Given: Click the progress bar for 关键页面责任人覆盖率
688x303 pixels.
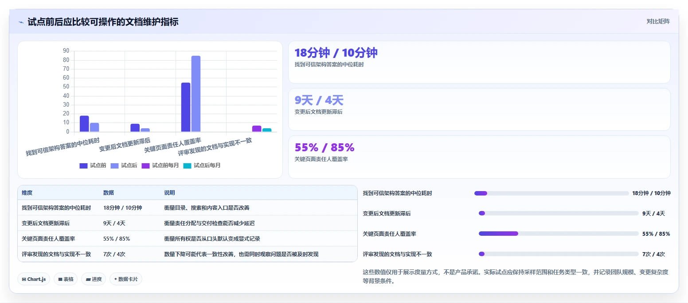Looking at the screenshot, I should point(559,234).
